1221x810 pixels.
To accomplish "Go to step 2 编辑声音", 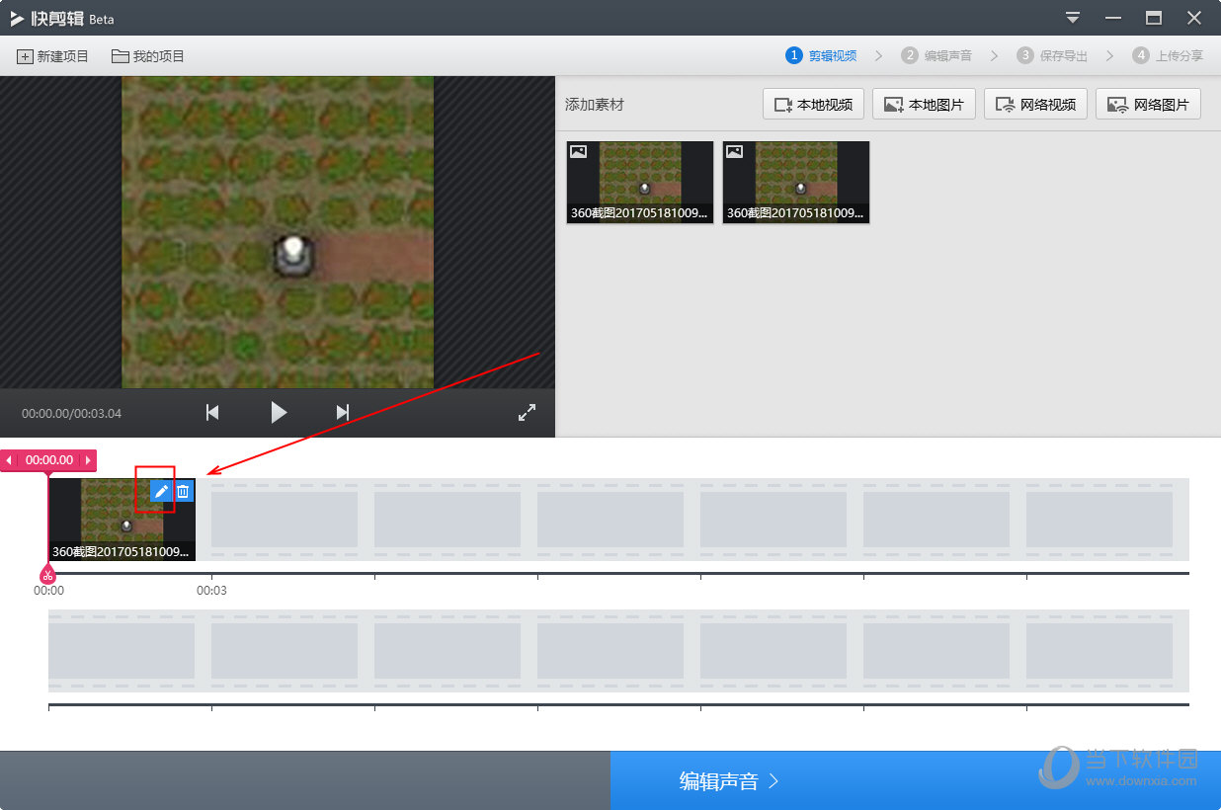I will point(936,56).
